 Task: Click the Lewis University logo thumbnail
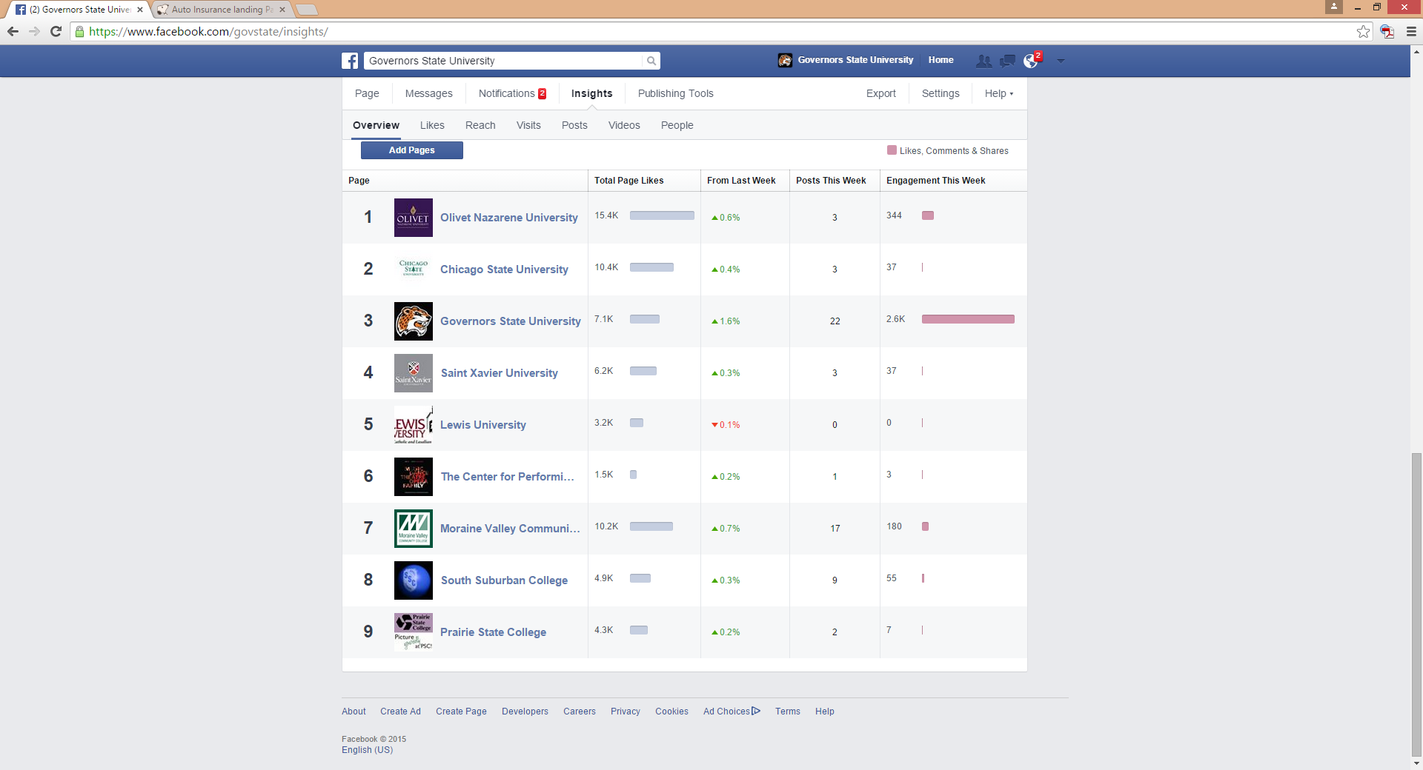[414, 425]
